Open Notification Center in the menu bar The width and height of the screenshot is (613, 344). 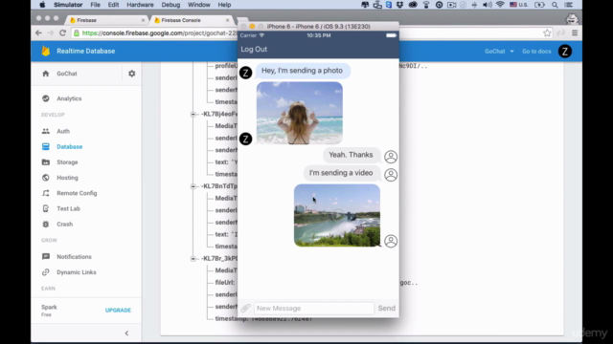click(x=569, y=5)
